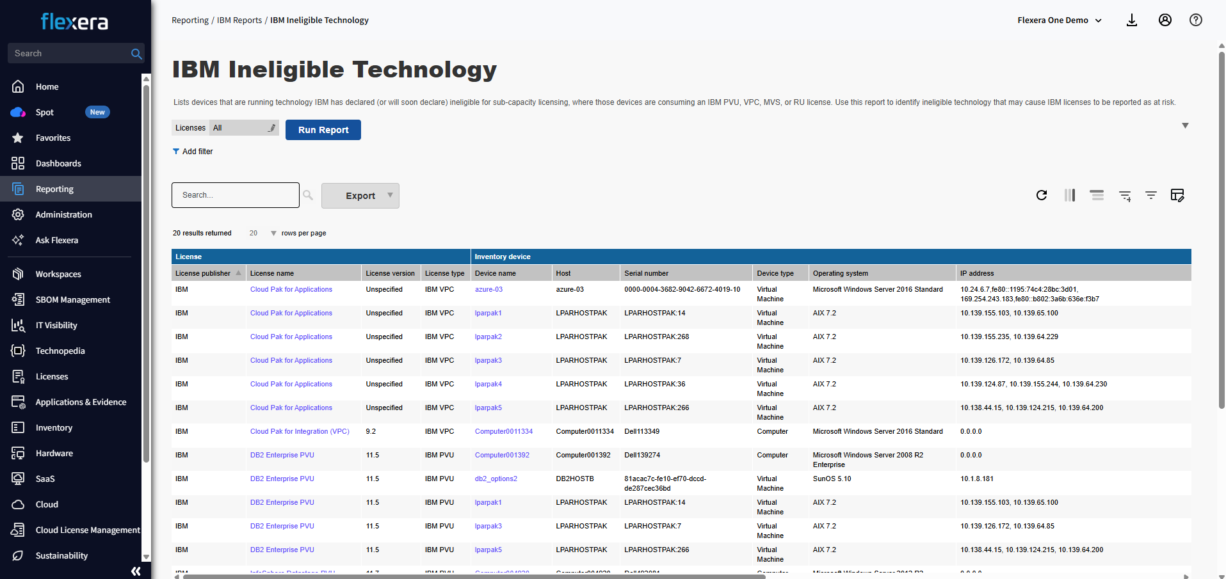Click the sidebar scroll up arrow
The image size is (1226, 579).
pyautogui.click(x=146, y=79)
